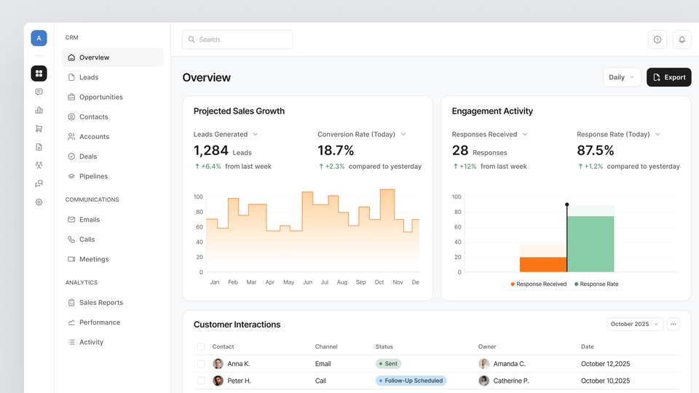Image resolution: width=699 pixels, height=393 pixels.
Task: Open the chat message icon in left rail
Action: (39, 92)
